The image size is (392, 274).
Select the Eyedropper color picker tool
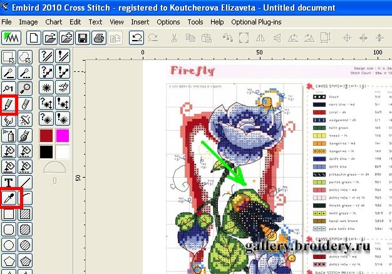(9, 198)
